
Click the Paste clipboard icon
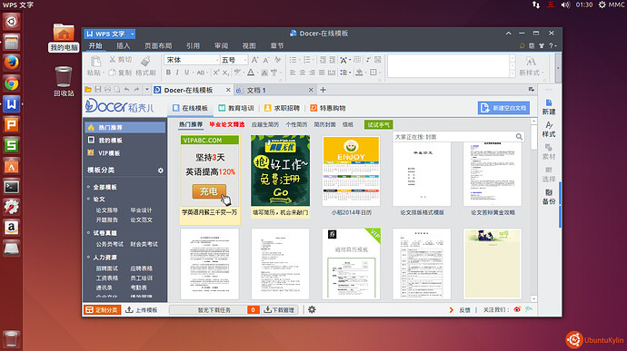[95, 62]
